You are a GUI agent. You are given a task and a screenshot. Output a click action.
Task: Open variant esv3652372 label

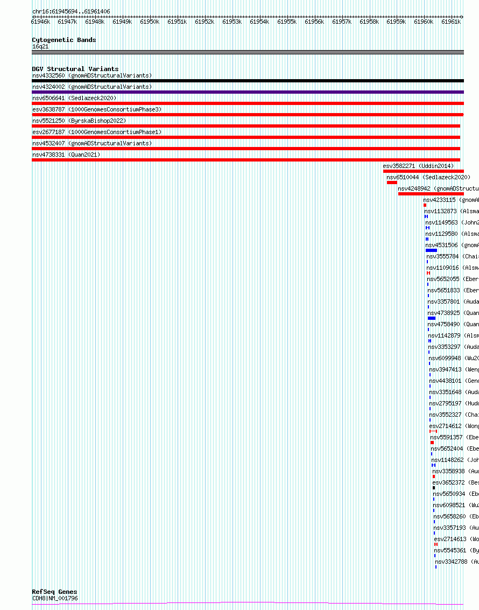(456, 482)
